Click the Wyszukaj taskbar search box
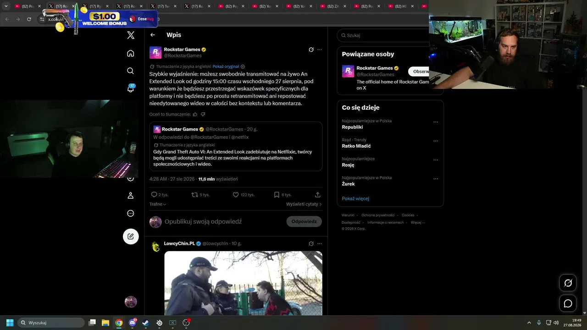Screen dimensions: 587x330 (51, 323)
